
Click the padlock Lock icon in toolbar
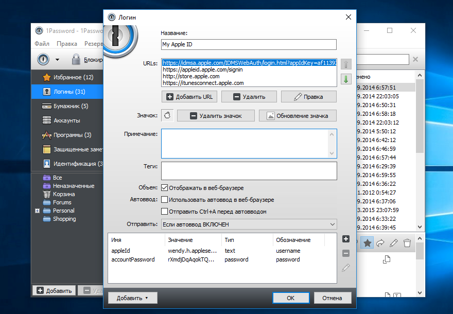[x=76, y=60]
